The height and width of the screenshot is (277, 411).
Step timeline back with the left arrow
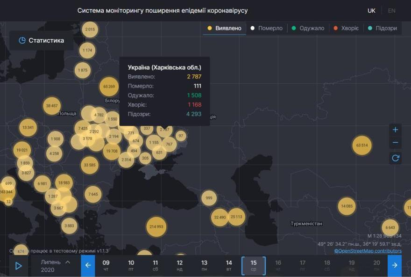click(x=87, y=266)
